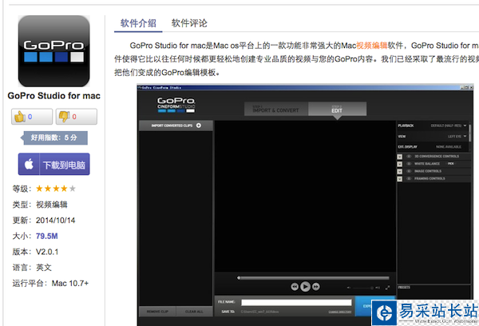Switch to the 软件评论 tab
The image size is (479, 326).
point(189,23)
